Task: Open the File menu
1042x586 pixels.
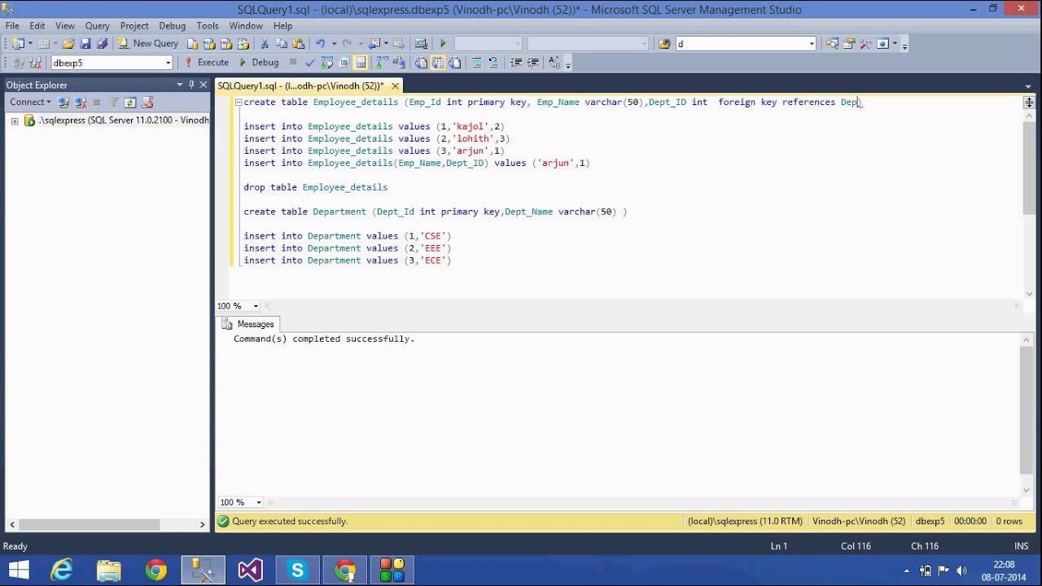Action: [12, 26]
